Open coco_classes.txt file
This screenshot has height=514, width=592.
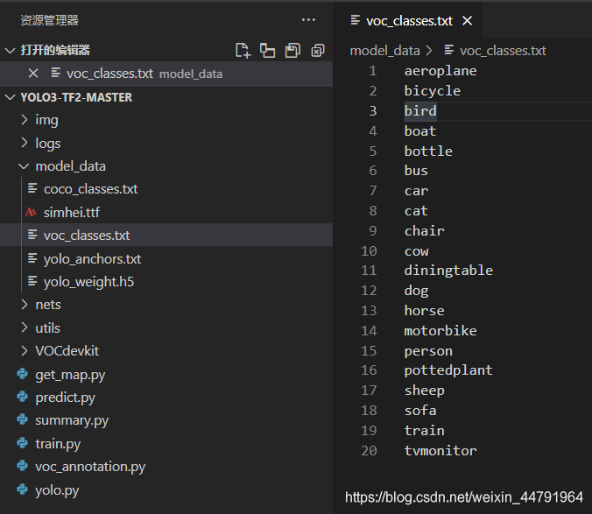point(90,189)
